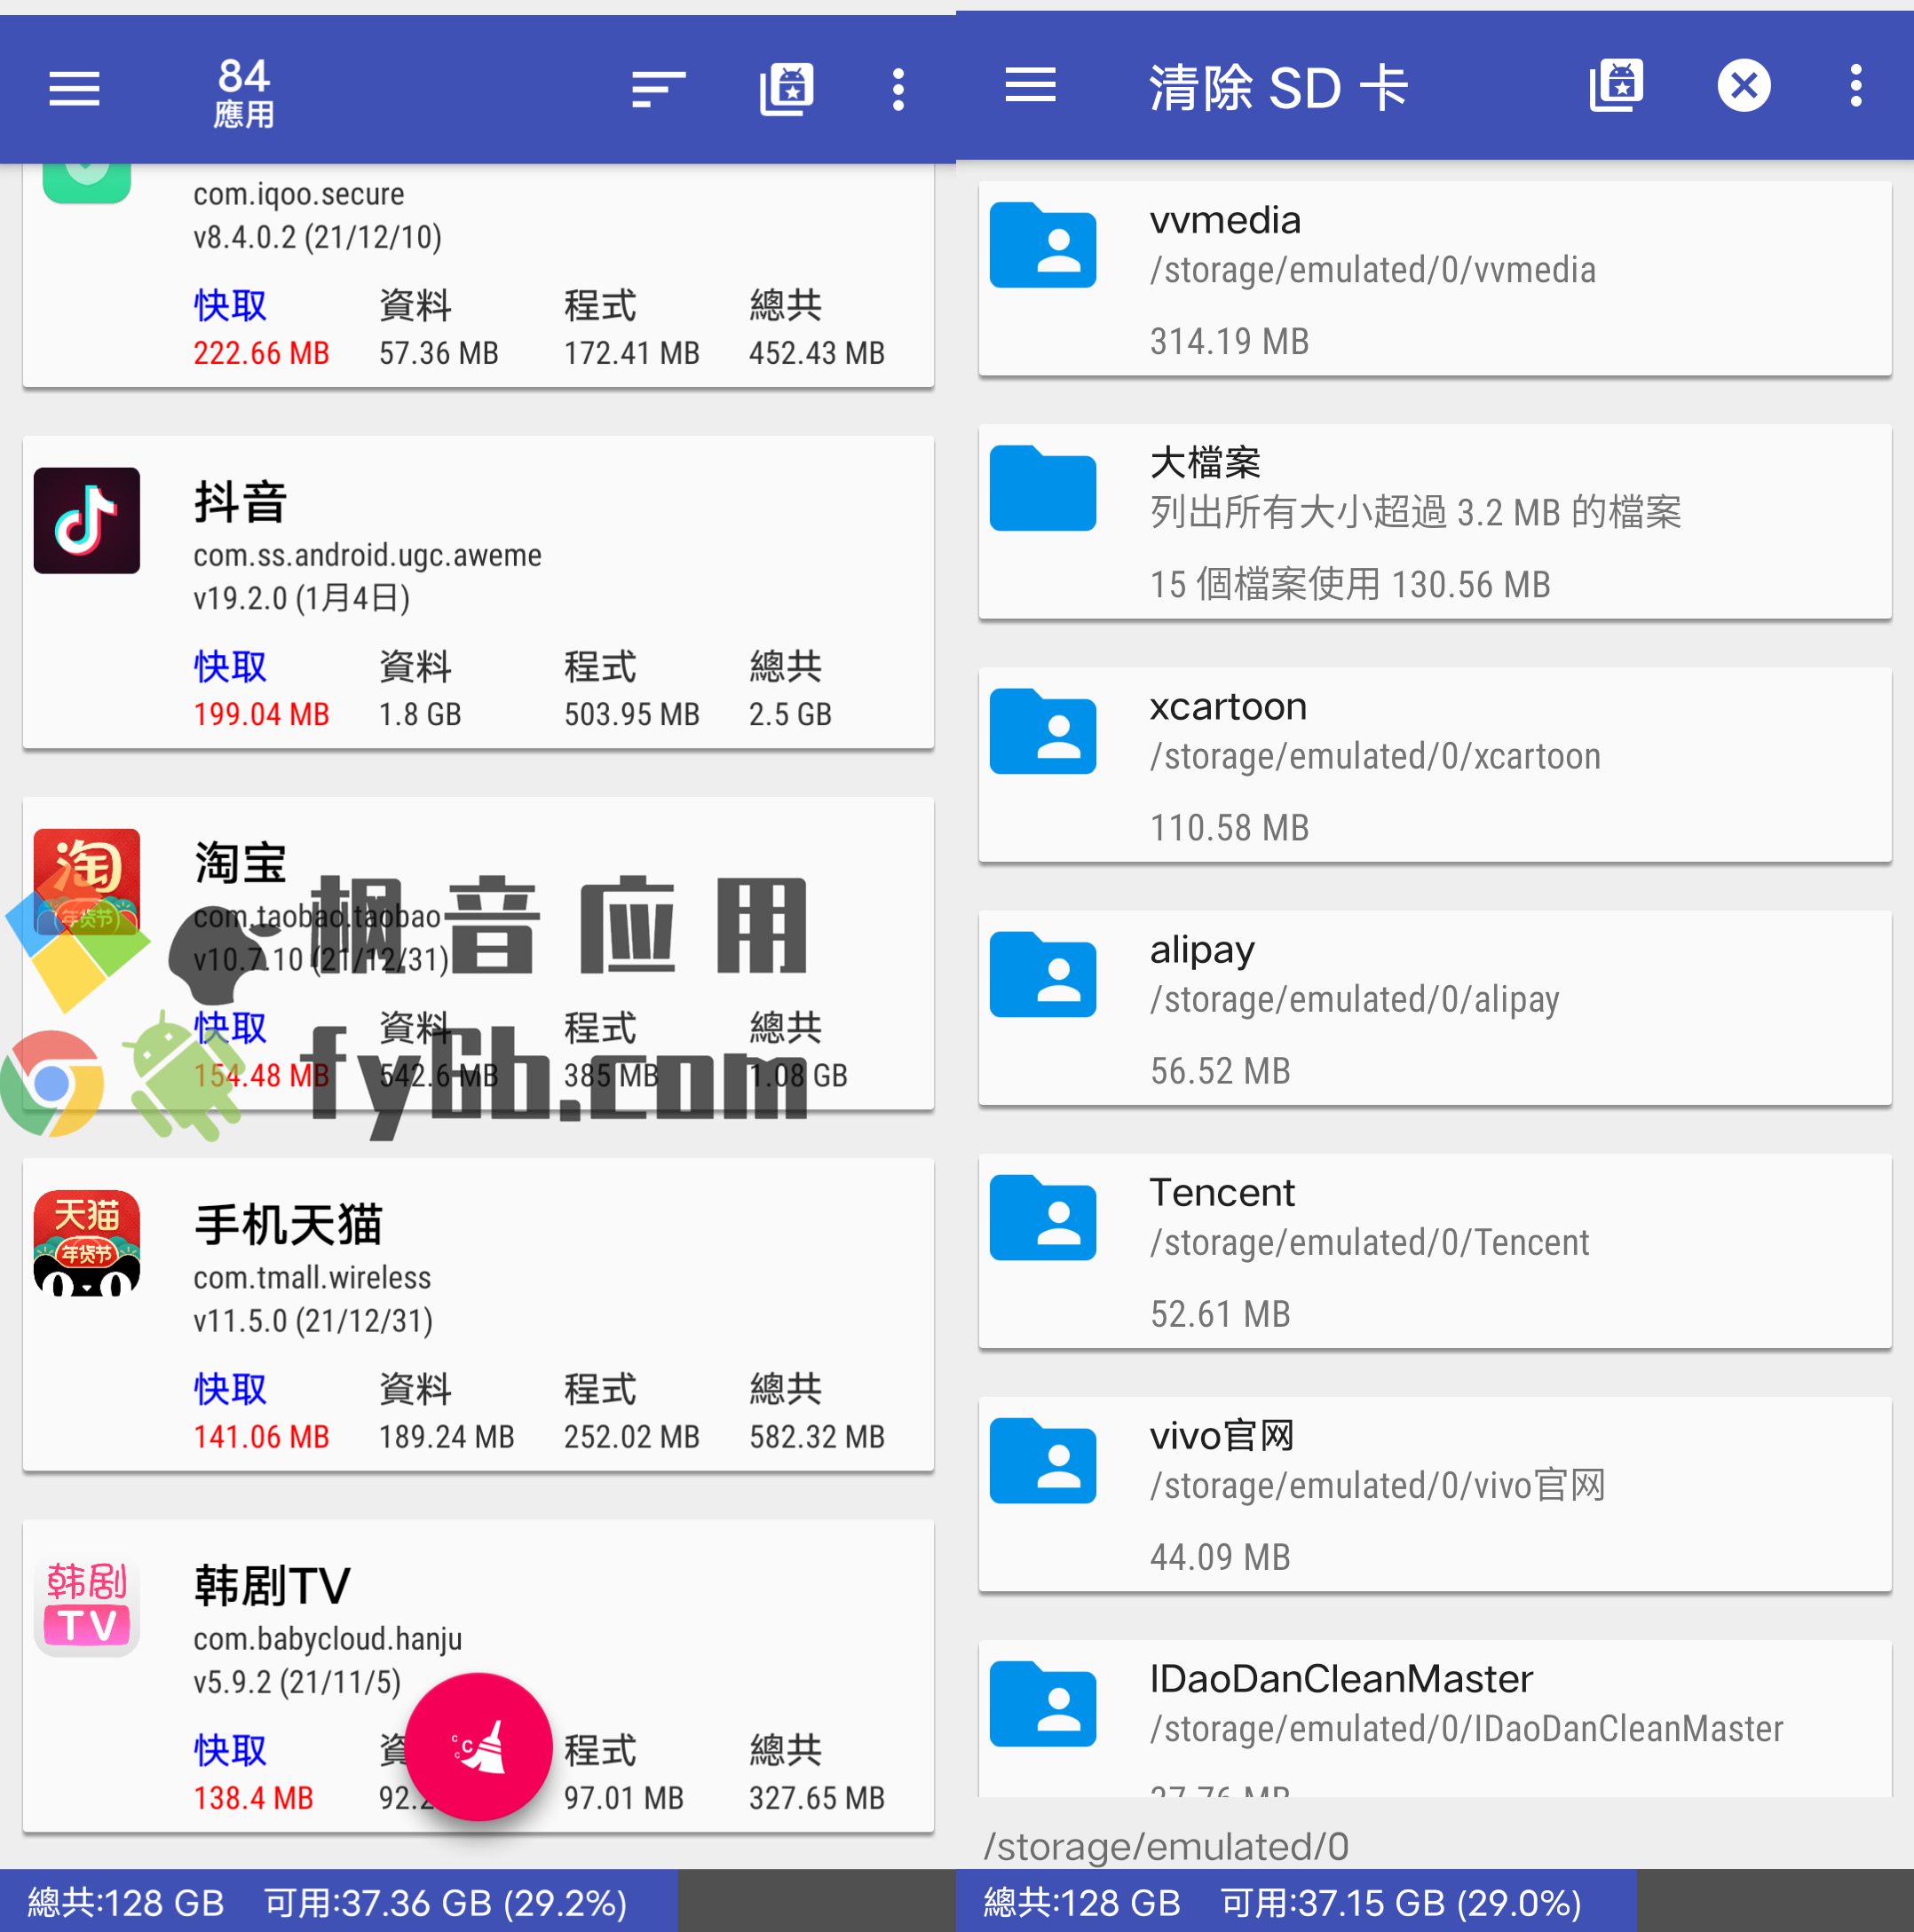This screenshot has height=1932, width=1914.
Task: Tap the 大檔案 folder icon
Action: (x=1042, y=488)
